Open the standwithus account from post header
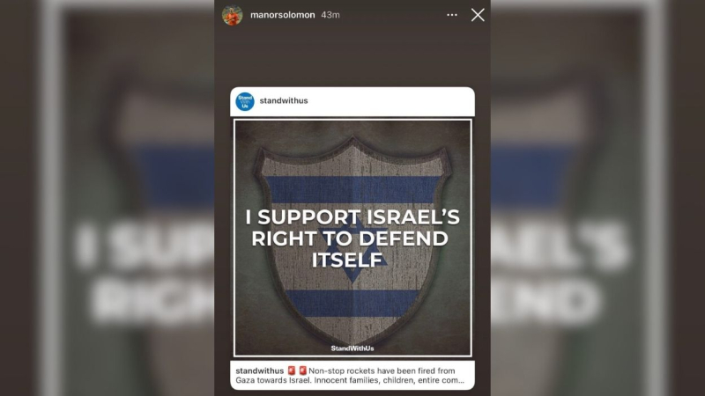 284,100
